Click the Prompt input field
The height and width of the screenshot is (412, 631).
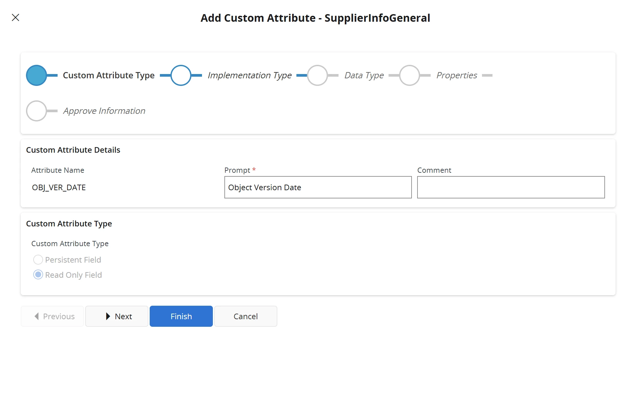(318, 187)
